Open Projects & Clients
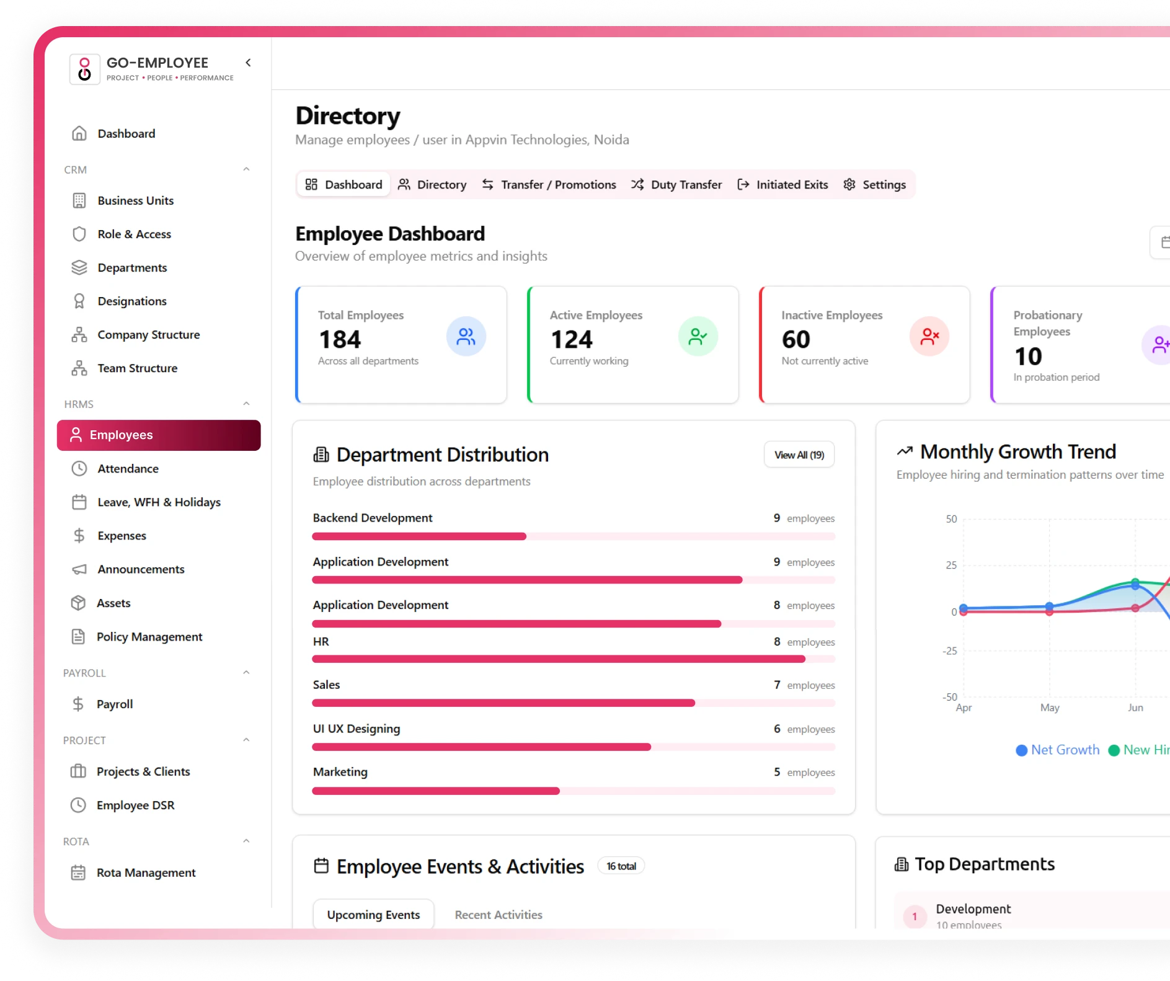 (x=143, y=771)
